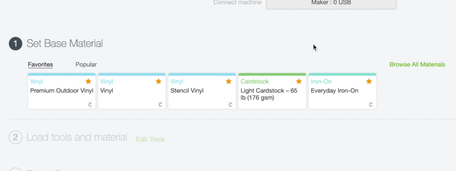Click the Edit Tools link

pyautogui.click(x=150, y=139)
